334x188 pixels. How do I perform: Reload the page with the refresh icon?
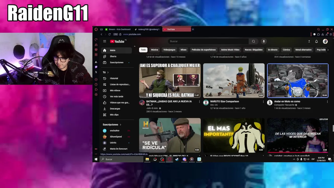pyautogui.click(x=110, y=34)
